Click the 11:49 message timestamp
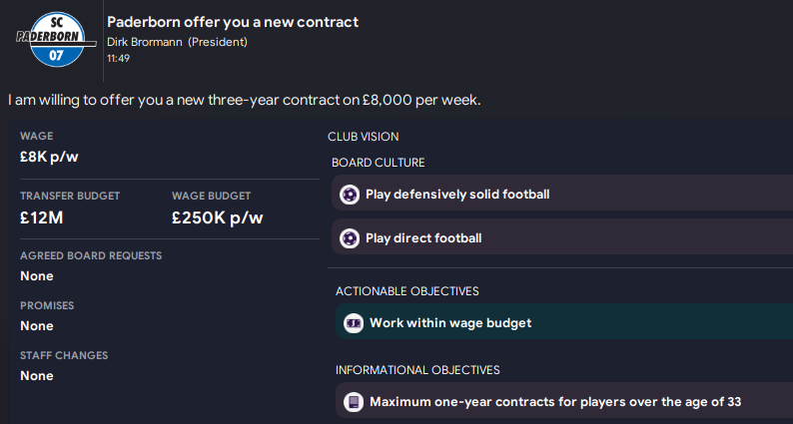This screenshot has height=424, width=793. point(118,59)
